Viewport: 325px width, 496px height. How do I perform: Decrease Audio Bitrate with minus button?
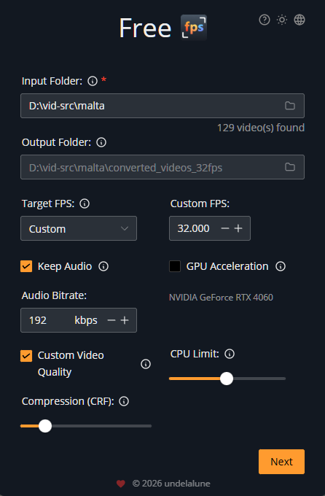tap(111, 320)
